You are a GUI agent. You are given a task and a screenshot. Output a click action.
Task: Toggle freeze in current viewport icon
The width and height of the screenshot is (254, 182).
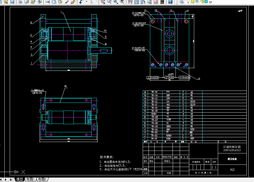tap(197, 2)
